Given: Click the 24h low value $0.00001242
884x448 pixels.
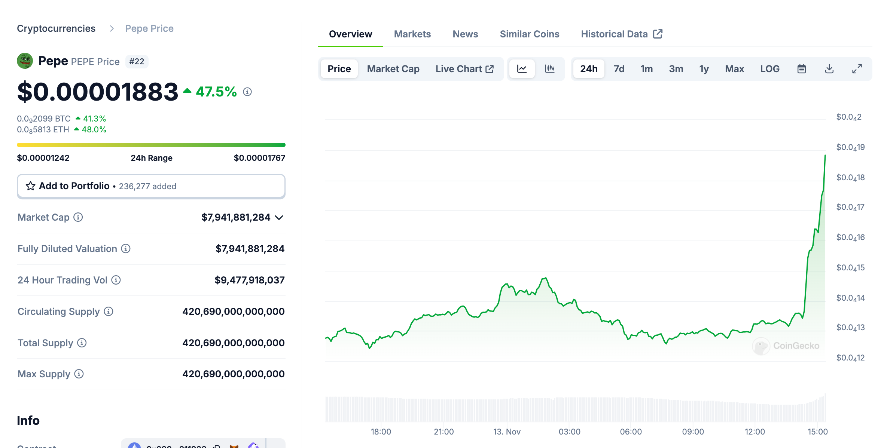Looking at the screenshot, I should point(43,158).
